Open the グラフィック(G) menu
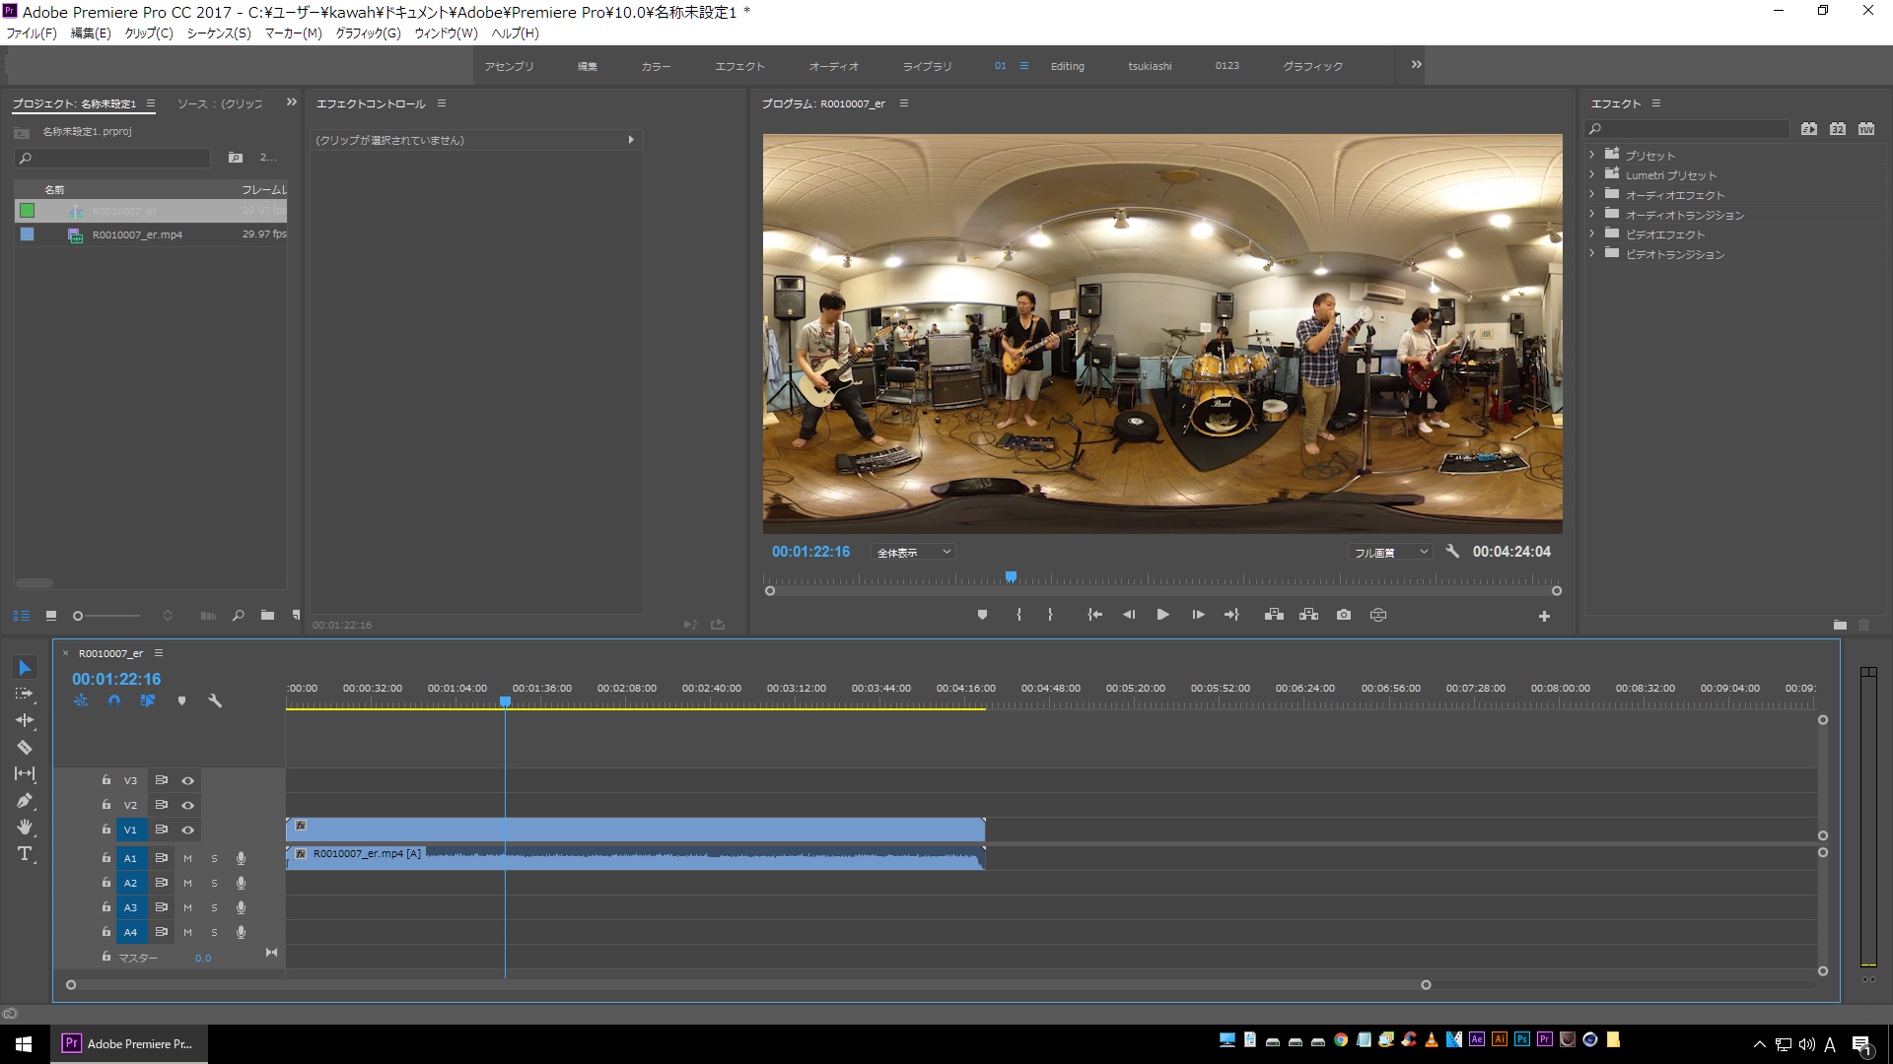This screenshot has width=1893, height=1064. (x=369, y=33)
